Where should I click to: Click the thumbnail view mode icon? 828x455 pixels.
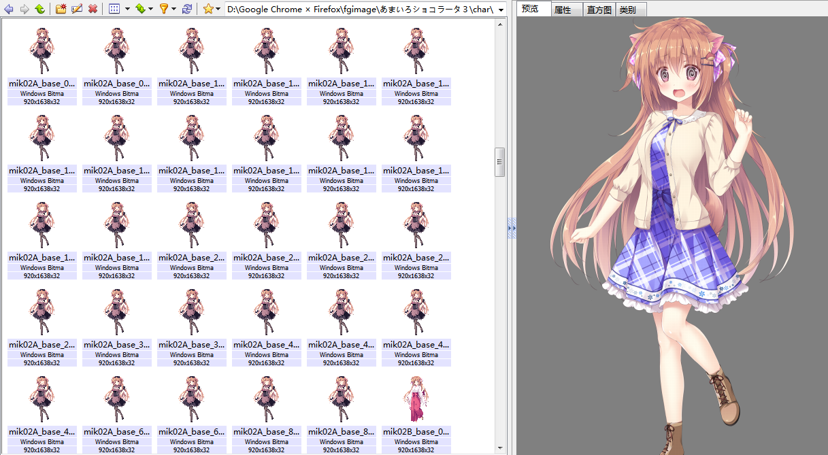pyautogui.click(x=114, y=9)
